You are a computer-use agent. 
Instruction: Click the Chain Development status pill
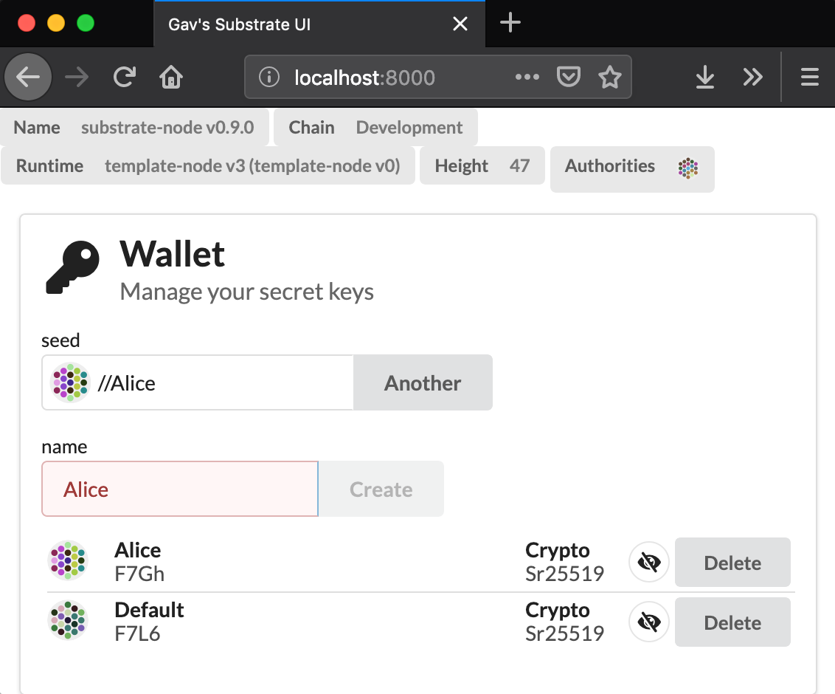pos(375,128)
